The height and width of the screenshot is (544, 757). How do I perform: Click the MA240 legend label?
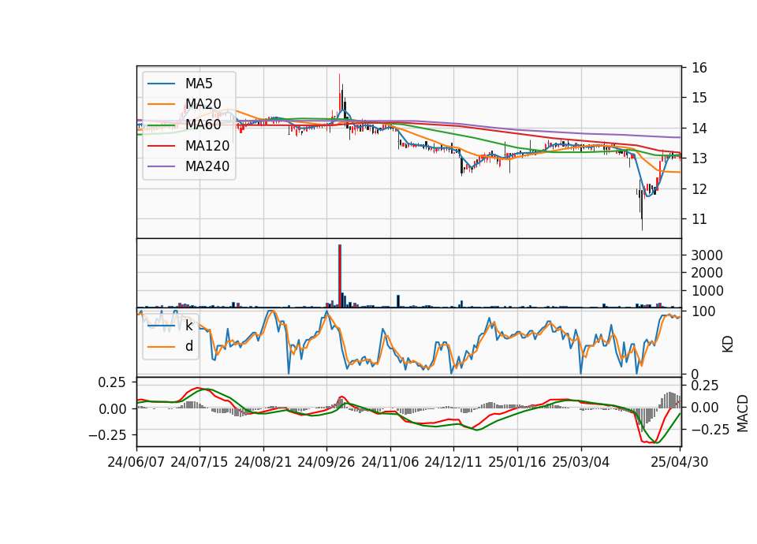pos(207,166)
